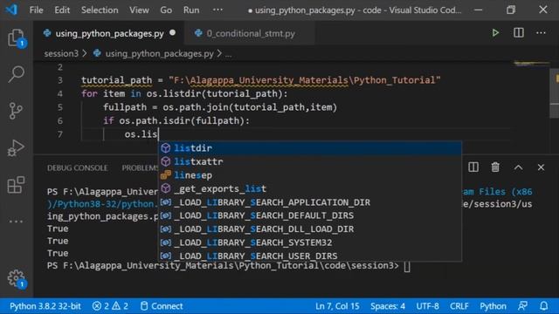
Task: Open notifications bell in status bar
Action: (x=543, y=306)
